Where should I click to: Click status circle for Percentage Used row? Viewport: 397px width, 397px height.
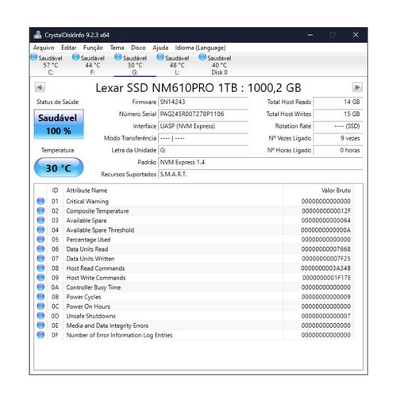pyautogui.click(x=40, y=239)
